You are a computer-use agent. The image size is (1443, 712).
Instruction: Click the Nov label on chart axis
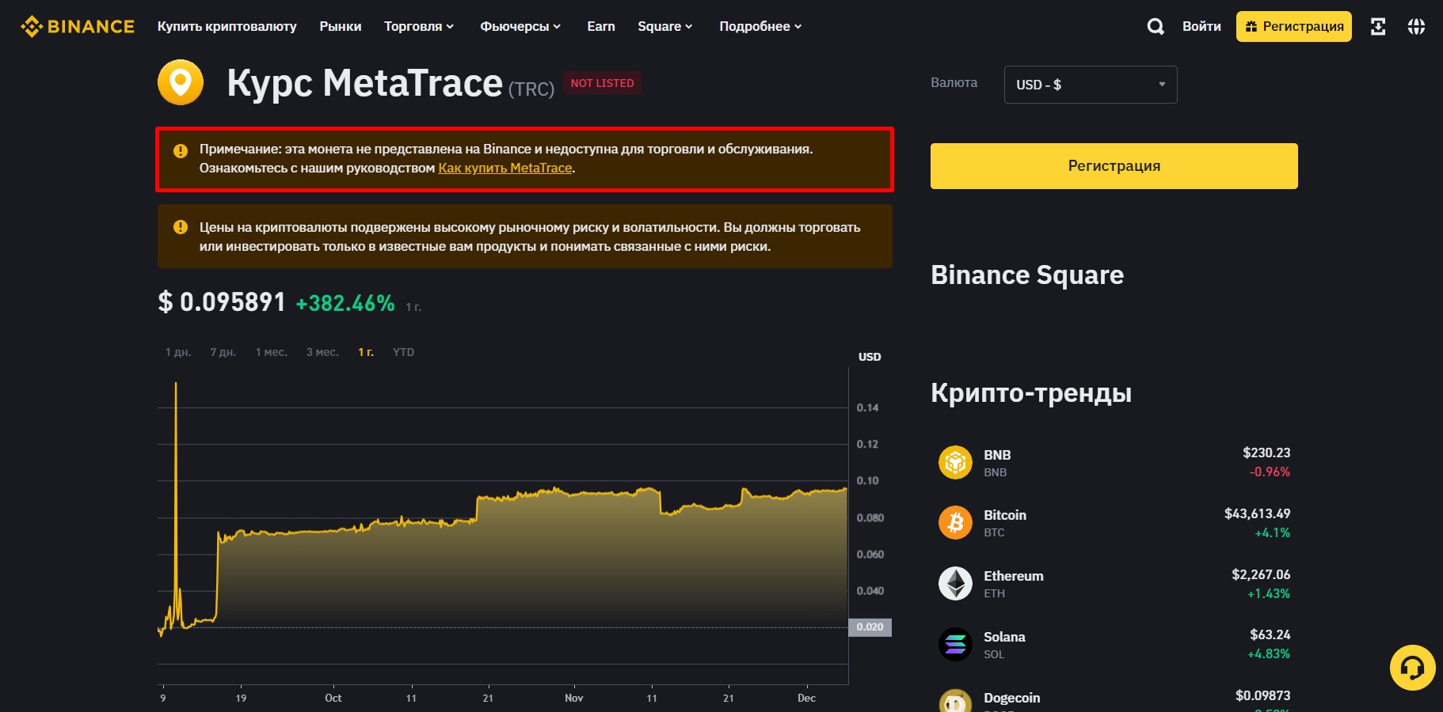[x=574, y=698]
